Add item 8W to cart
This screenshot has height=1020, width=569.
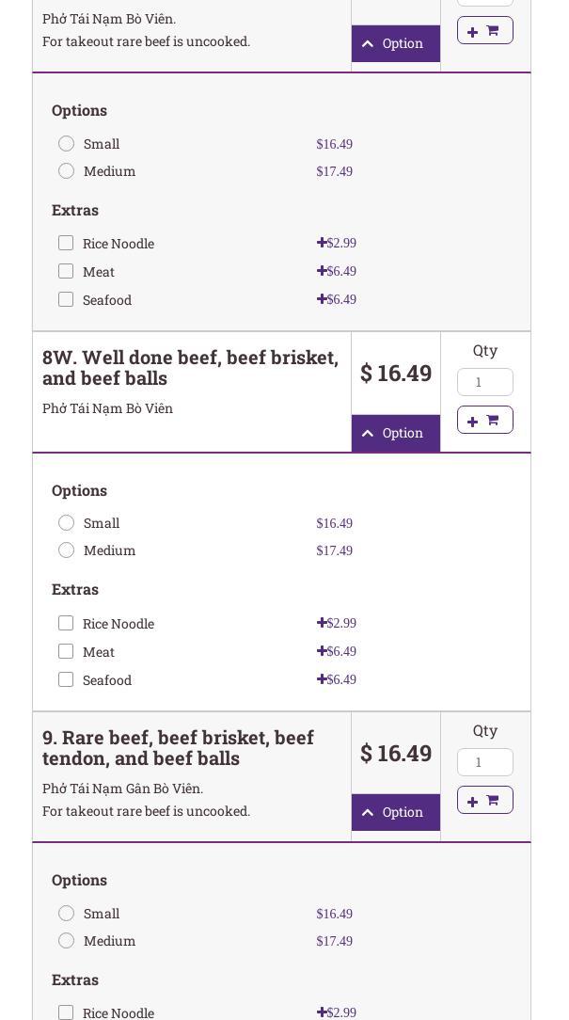(x=484, y=420)
